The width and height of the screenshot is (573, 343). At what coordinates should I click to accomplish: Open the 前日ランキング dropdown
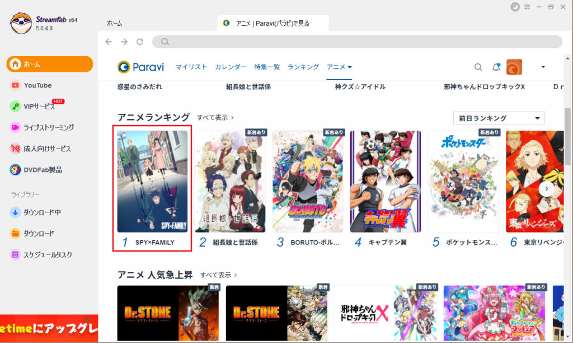coord(499,118)
